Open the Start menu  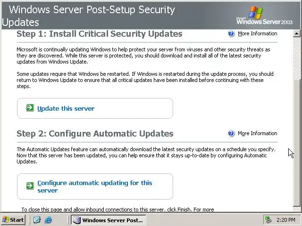coord(13,220)
